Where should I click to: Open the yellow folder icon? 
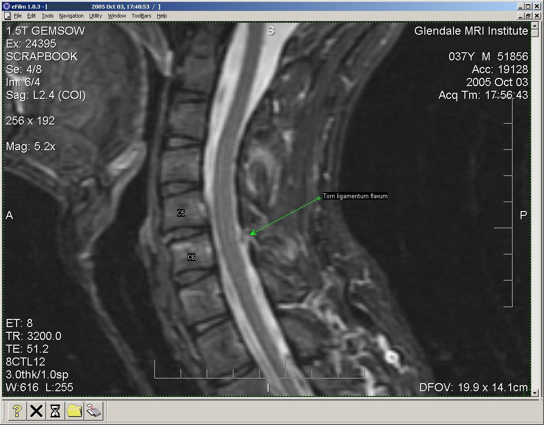(74, 411)
